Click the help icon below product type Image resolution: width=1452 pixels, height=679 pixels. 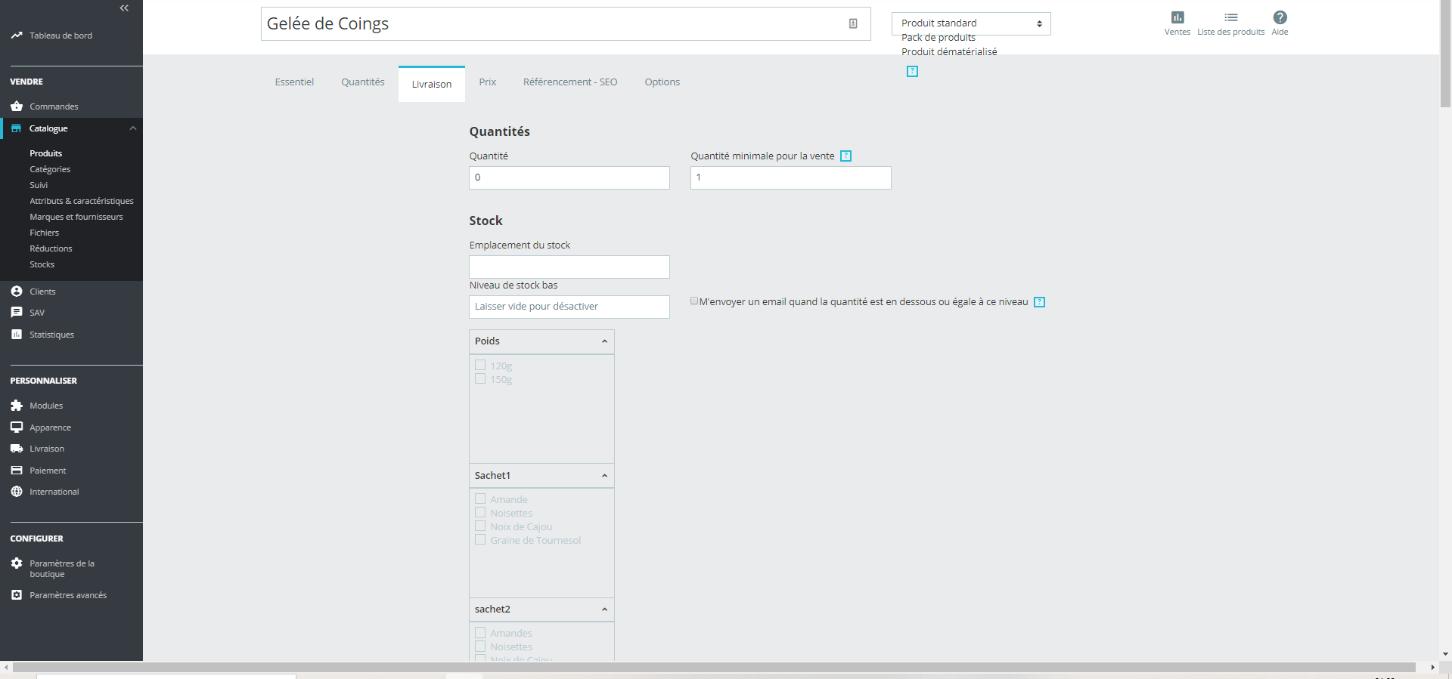tap(913, 71)
